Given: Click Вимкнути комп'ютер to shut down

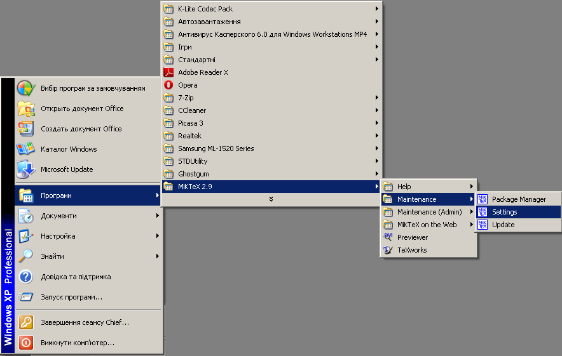Looking at the screenshot, I should click(78, 343).
